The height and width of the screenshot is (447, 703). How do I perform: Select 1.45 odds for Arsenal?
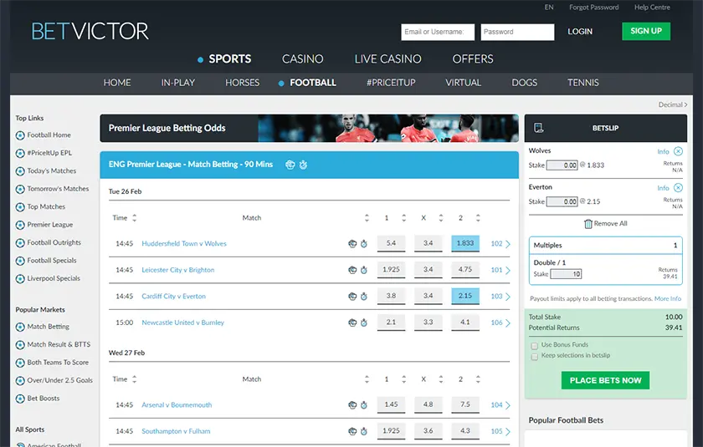(x=391, y=404)
